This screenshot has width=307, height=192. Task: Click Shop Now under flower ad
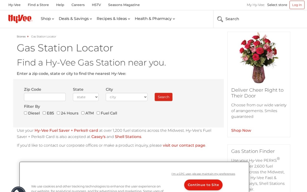[241, 131]
